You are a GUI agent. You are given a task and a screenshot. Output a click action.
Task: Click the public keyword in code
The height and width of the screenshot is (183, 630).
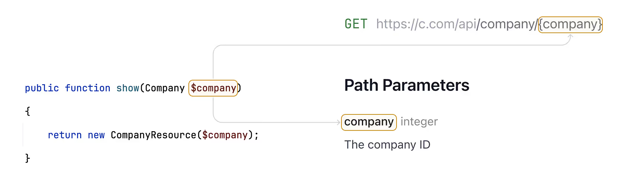(42, 88)
